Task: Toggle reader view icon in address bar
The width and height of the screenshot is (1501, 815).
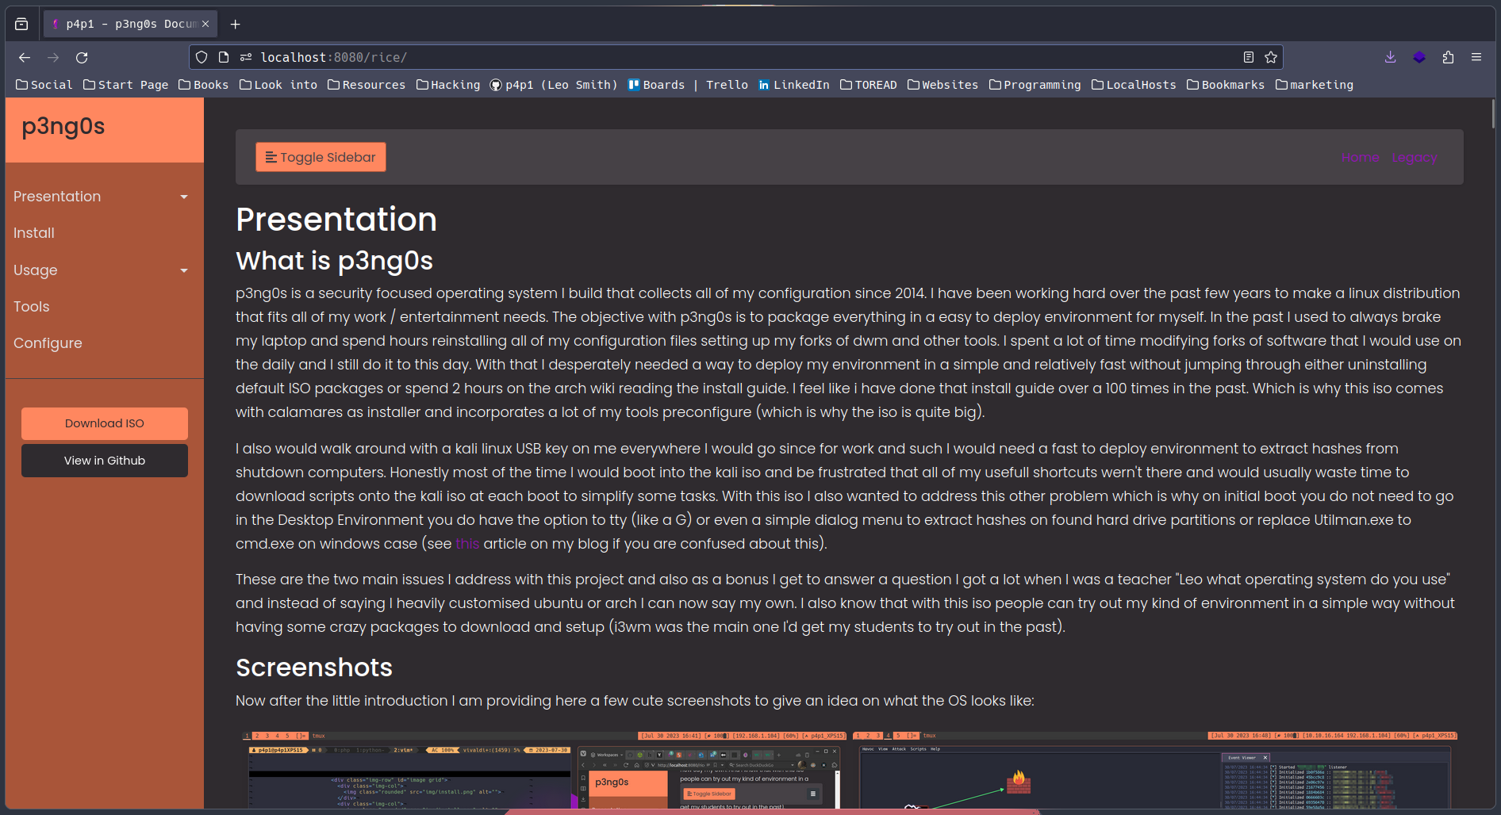Action: [x=1248, y=58]
